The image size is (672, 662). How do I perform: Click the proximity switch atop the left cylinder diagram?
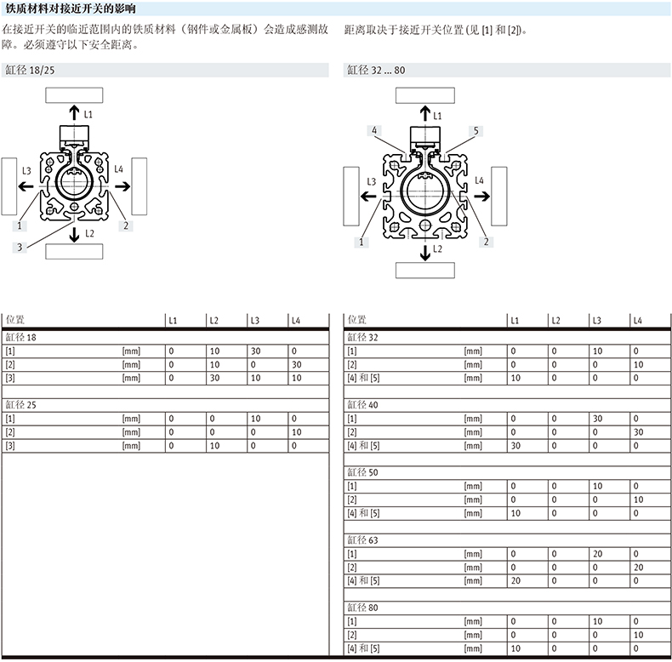73,134
